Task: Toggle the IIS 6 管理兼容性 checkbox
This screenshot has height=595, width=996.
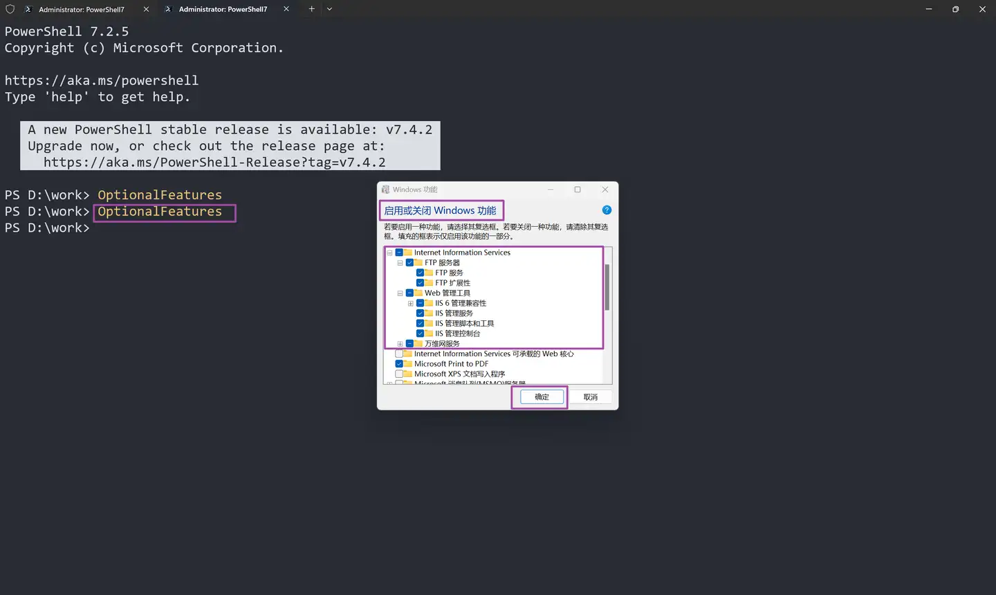Action: [420, 303]
